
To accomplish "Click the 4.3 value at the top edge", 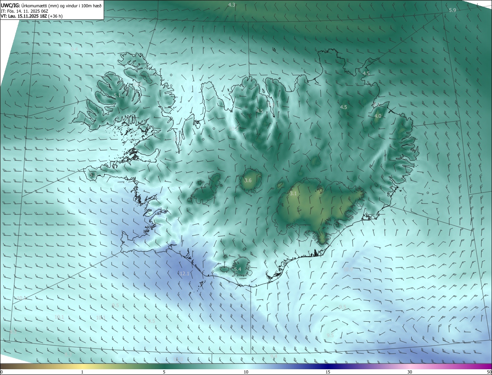I will (x=231, y=5).
